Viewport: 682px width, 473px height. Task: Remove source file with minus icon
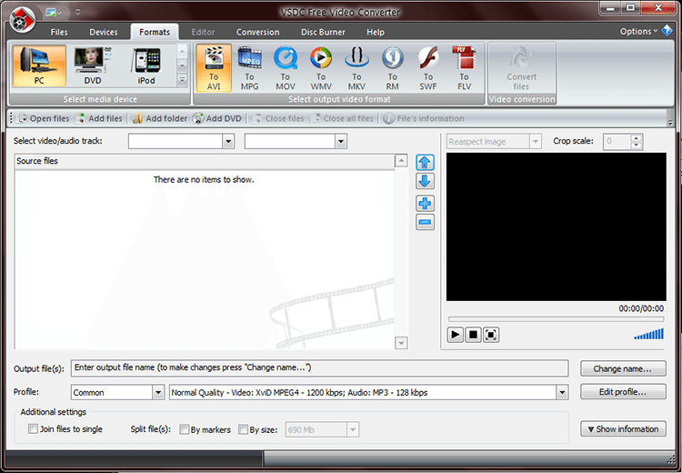click(425, 222)
